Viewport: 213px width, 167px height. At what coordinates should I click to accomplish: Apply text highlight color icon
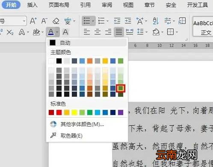click(36, 32)
